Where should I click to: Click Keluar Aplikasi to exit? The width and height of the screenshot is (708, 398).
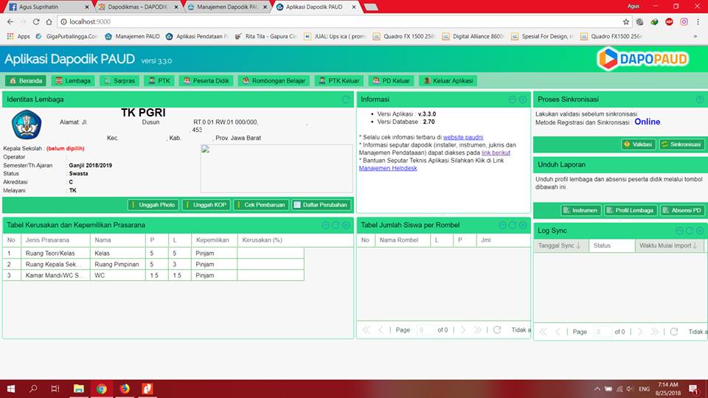(448, 81)
